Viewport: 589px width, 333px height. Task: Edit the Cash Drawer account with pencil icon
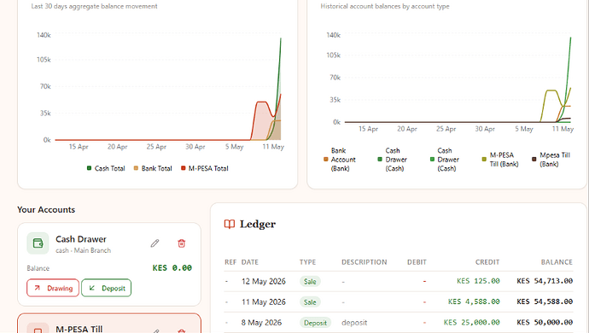tap(155, 243)
